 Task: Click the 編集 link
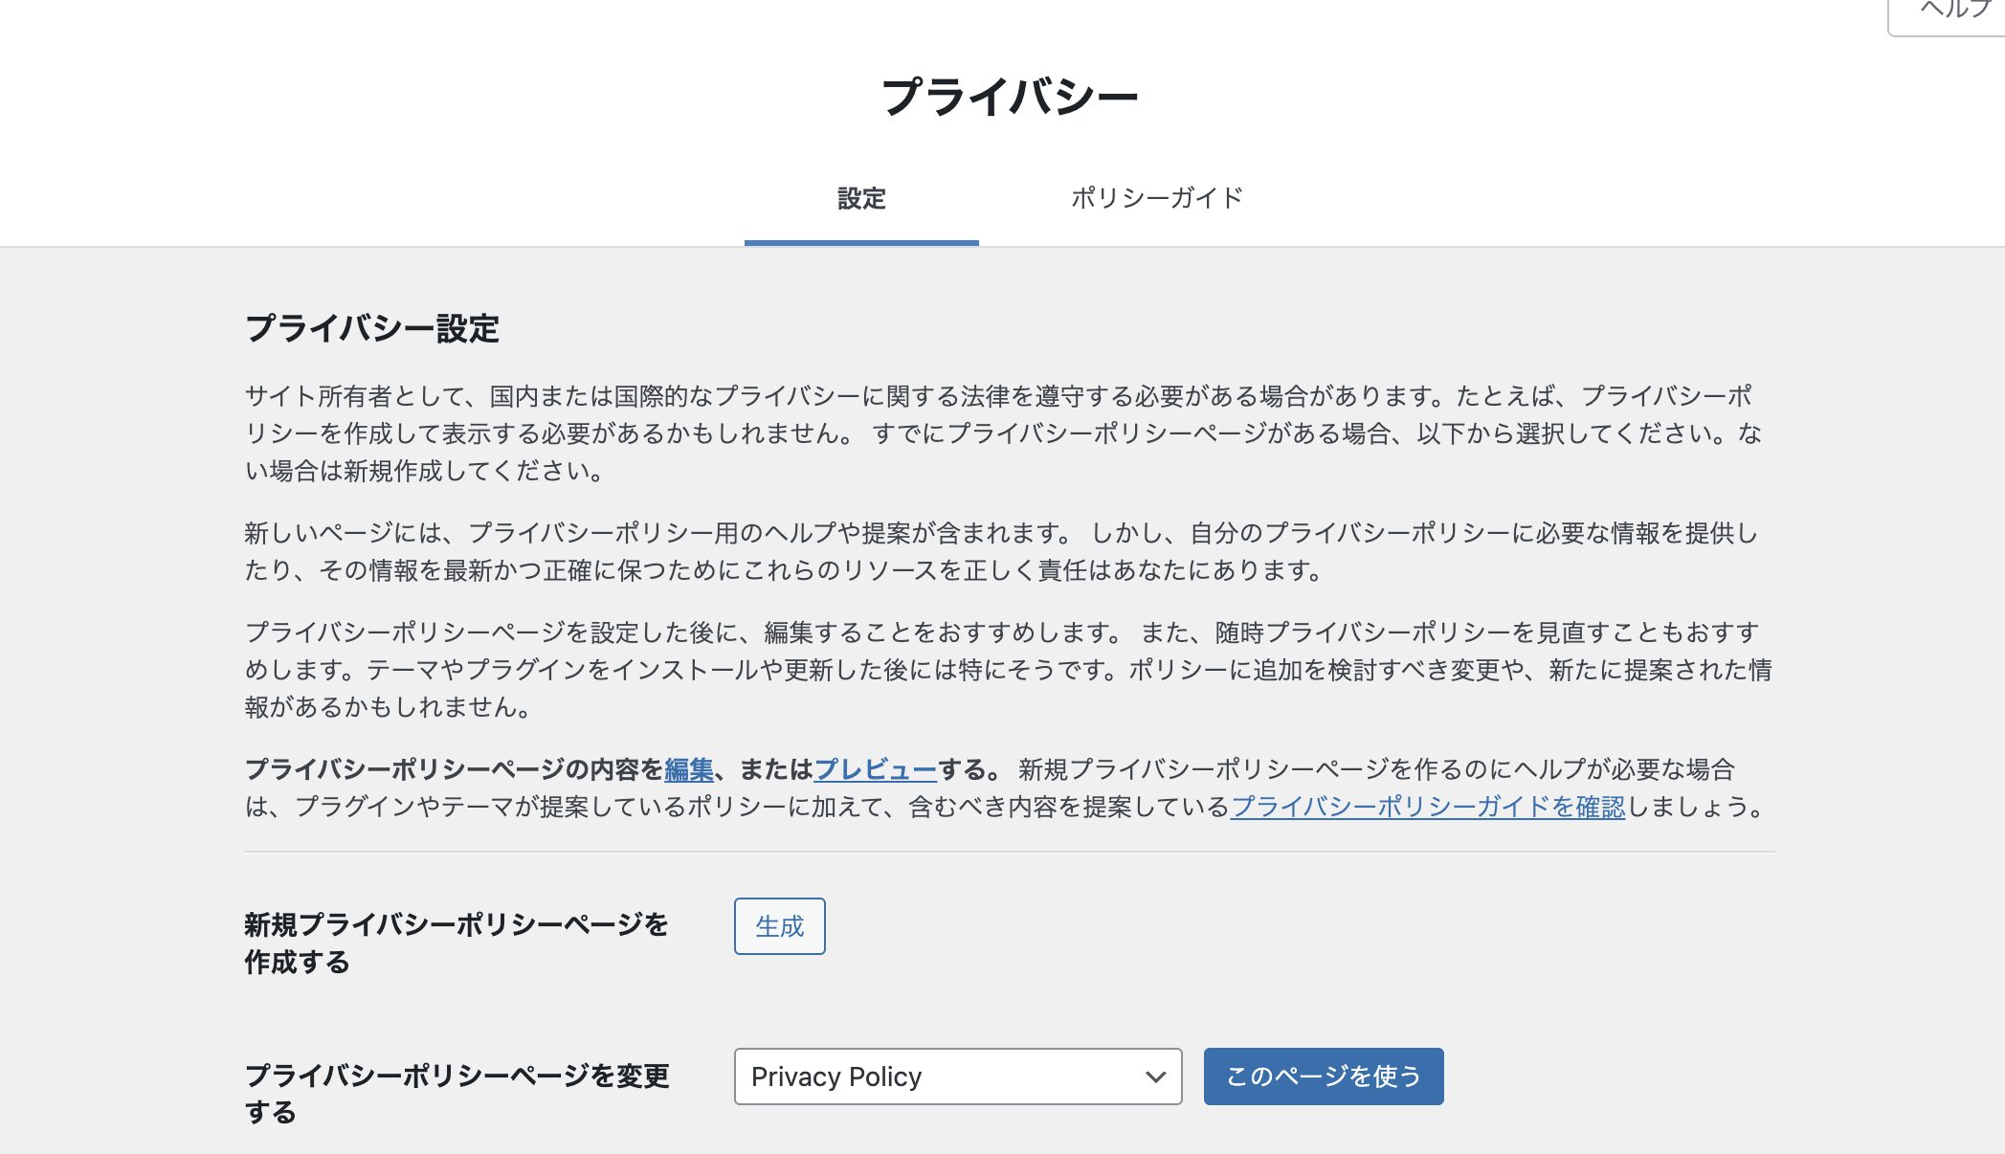[689, 769]
